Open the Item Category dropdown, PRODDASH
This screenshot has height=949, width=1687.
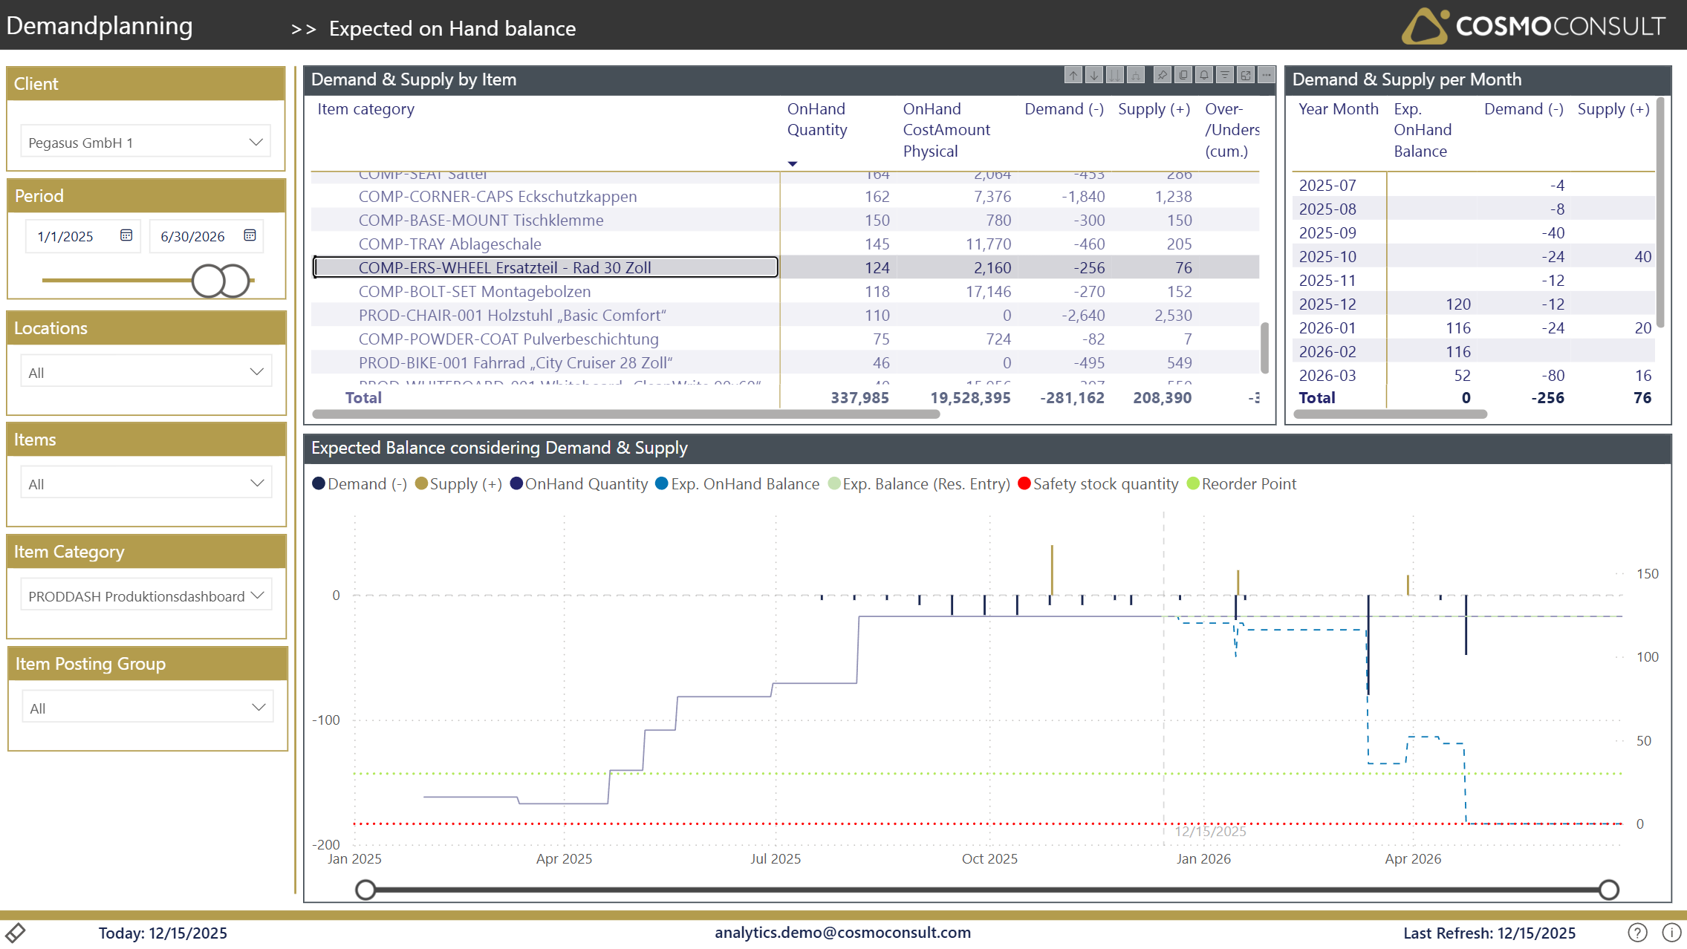click(146, 596)
